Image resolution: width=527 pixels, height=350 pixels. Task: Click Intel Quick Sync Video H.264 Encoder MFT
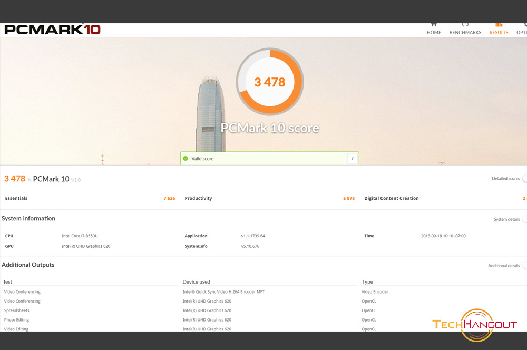pos(223,292)
